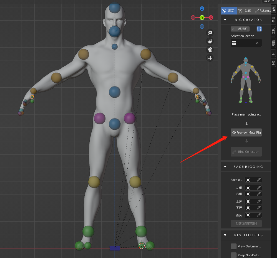
Task: Switch perspective/orthographic with the grid icon
Action: pos(210,58)
